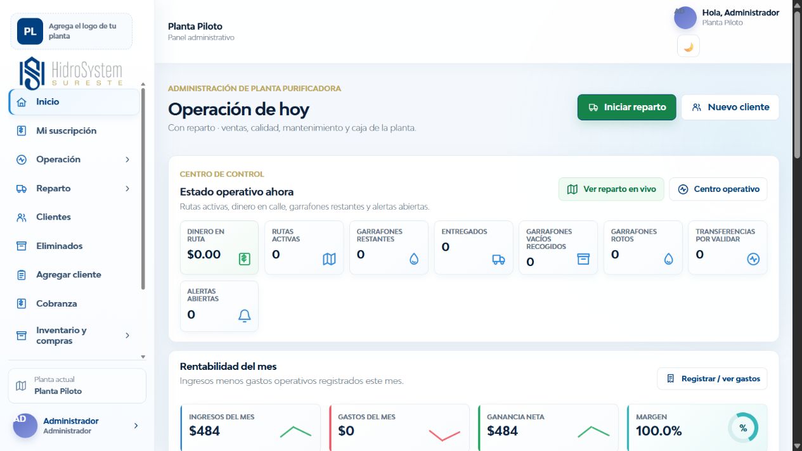This screenshot has width=802, height=451.
Task: Click the Inicio home icon in sidebar
Action: (22, 102)
